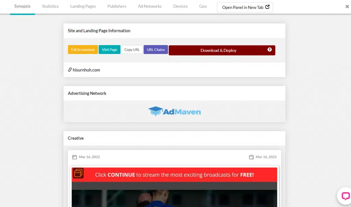Screen dimensions: 351x207
Task: Switch to the Statistics tab
Action: coord(50,6)
